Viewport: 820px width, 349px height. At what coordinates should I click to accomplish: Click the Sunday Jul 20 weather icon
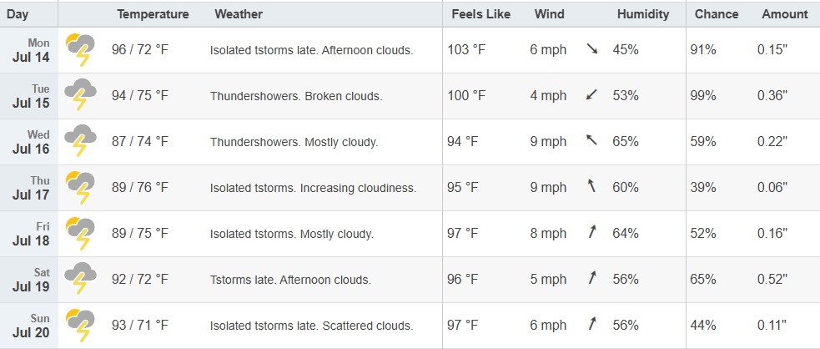coord(81,325)
